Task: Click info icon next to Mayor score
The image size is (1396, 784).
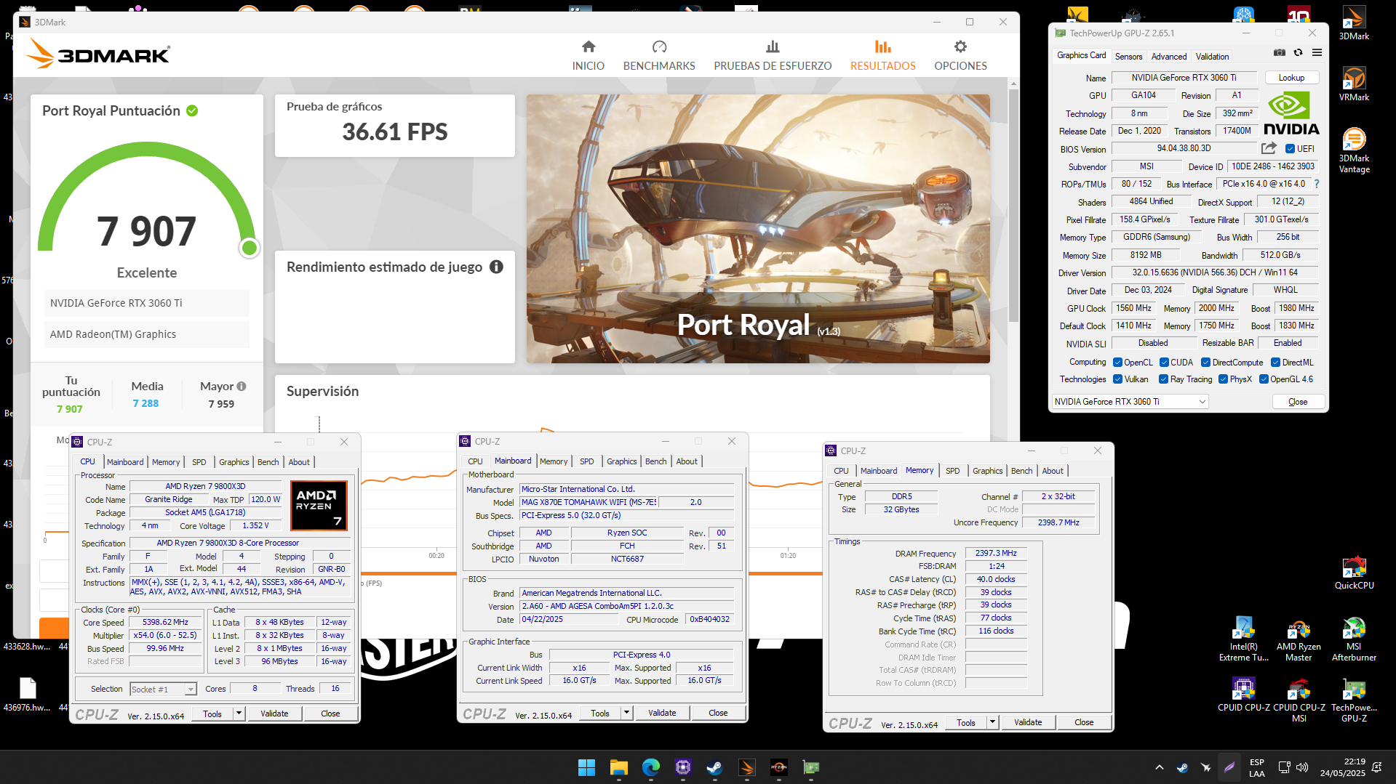Action: coord(242,387)
